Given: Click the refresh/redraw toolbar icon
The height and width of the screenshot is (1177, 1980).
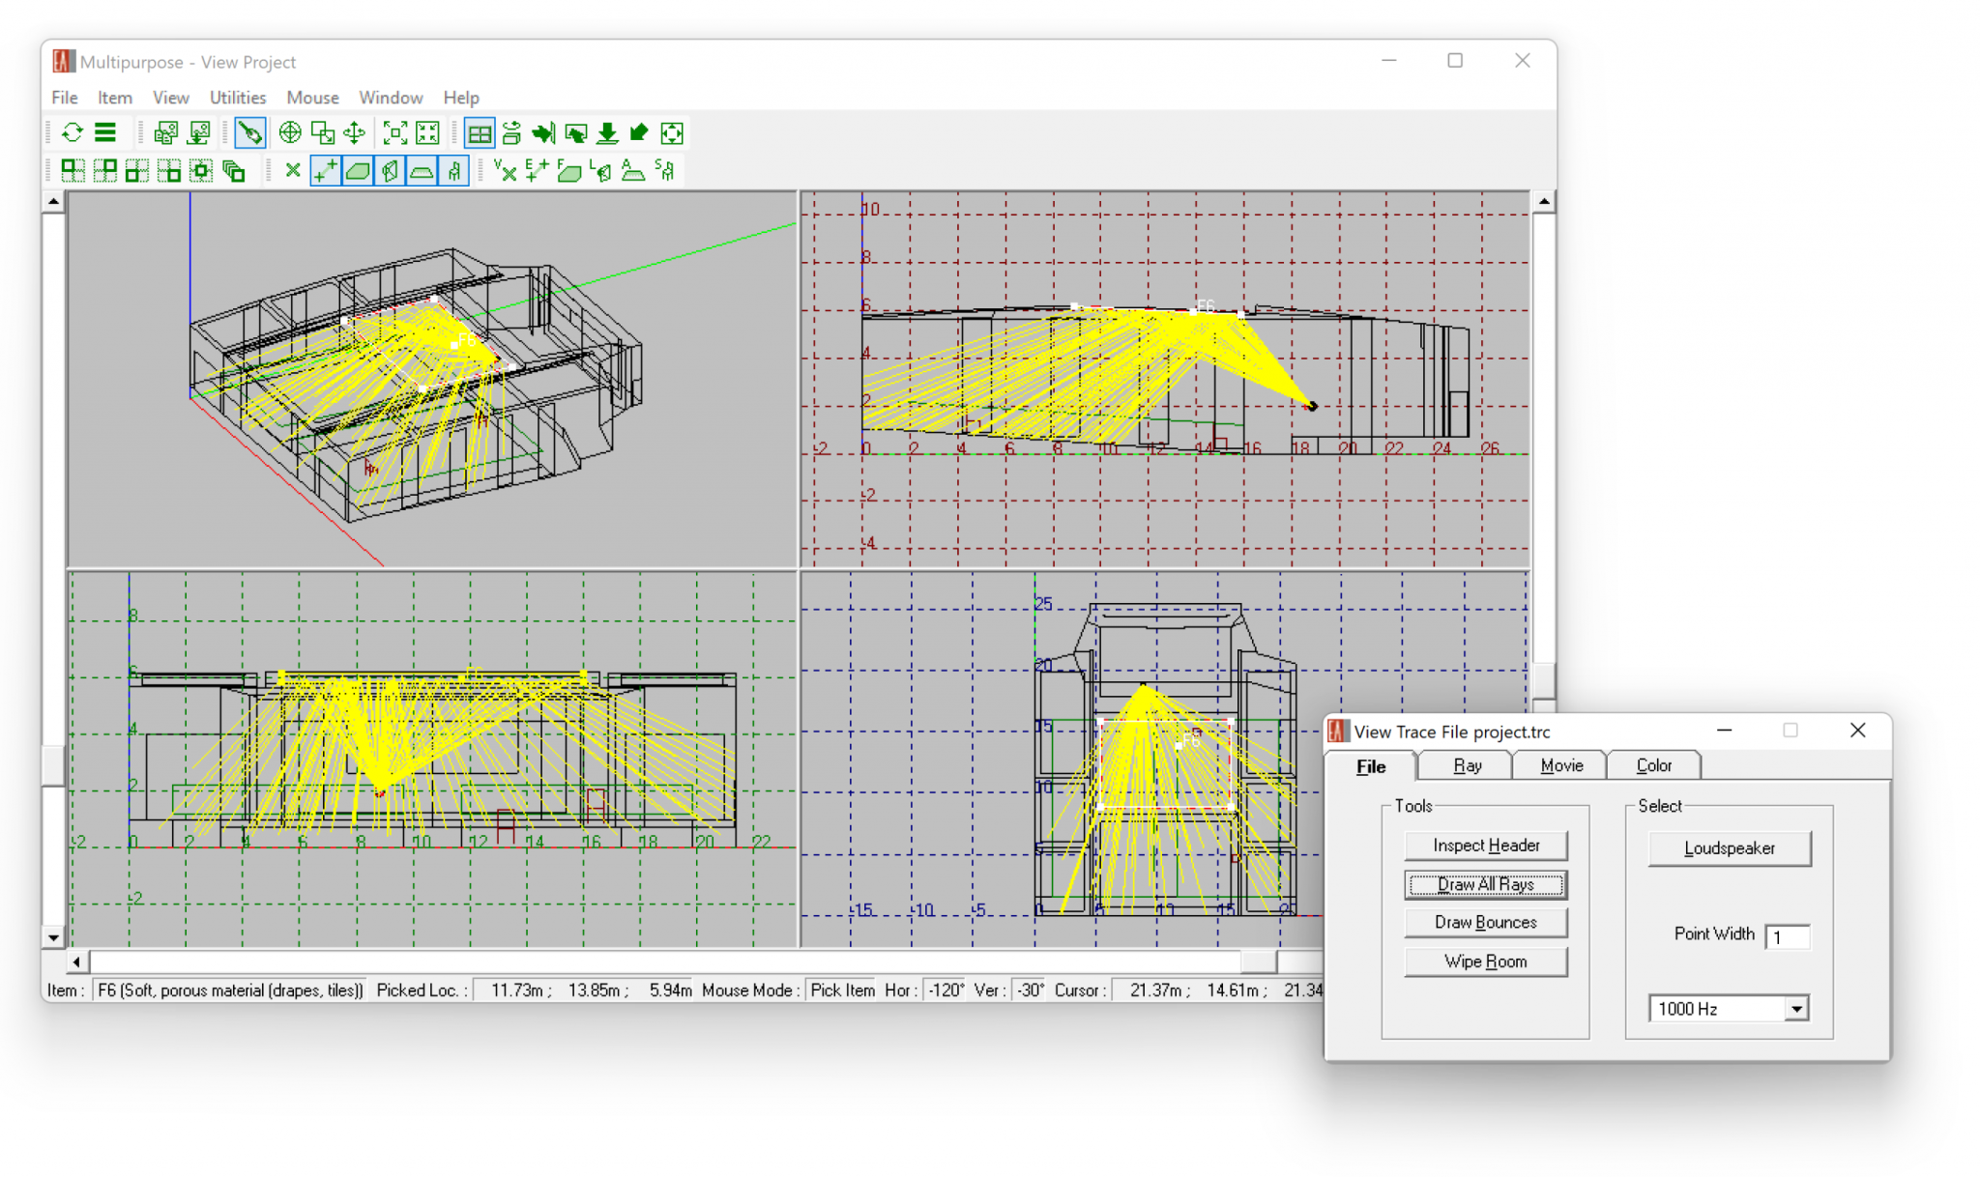Looking at the screenshot, I should pos(73,133).
